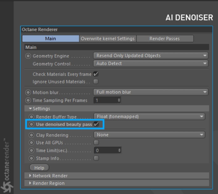Open the Render Buffer Type dropdown
Viewport: 218px width, 194px height.
(x=149, y=117)
